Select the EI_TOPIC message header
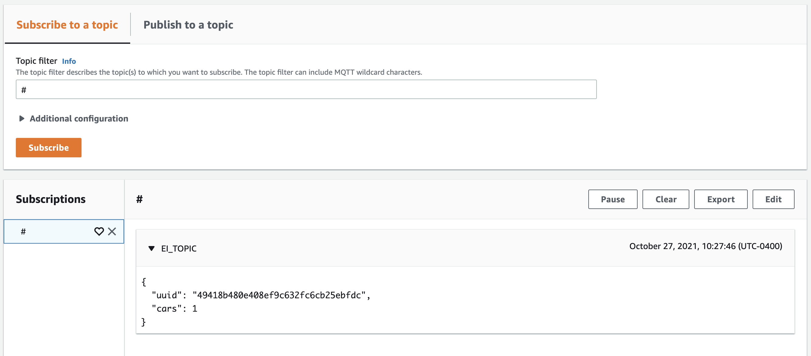The image size is (811, 356). point(179,248)
